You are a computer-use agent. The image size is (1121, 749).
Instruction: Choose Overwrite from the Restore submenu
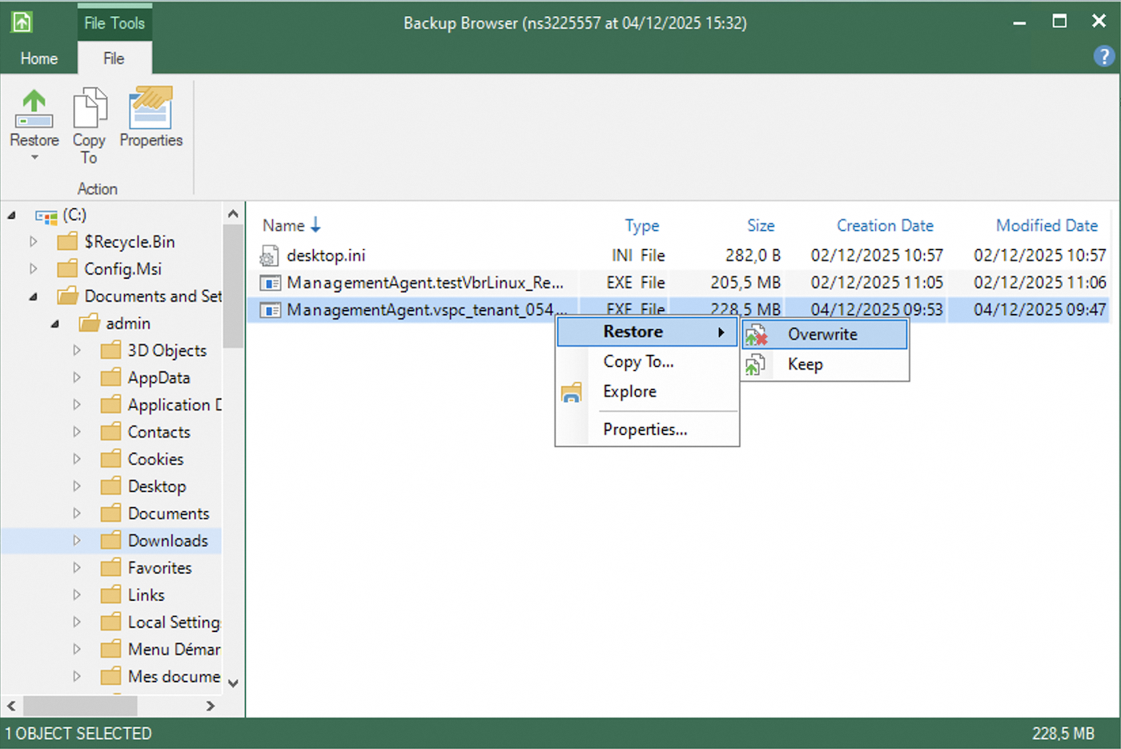(822, 334)
